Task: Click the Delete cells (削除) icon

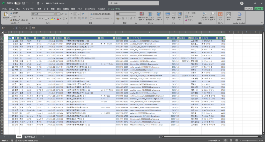Action: click(174, 14)
